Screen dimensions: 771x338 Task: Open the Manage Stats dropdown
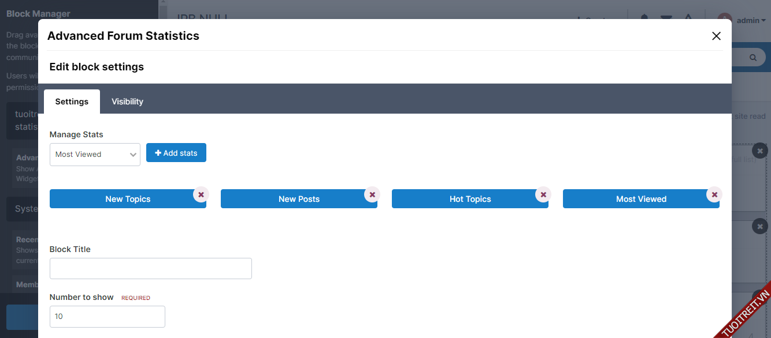click(x=95, y=155)
